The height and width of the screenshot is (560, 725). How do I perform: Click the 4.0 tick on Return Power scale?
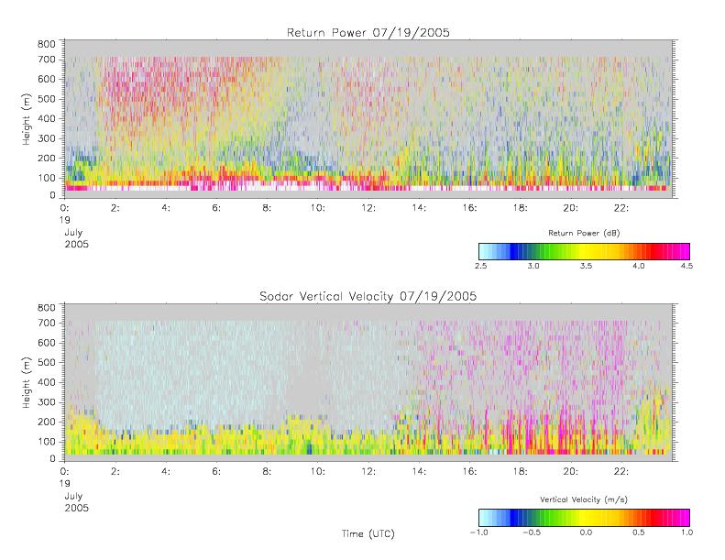[639, 266]
